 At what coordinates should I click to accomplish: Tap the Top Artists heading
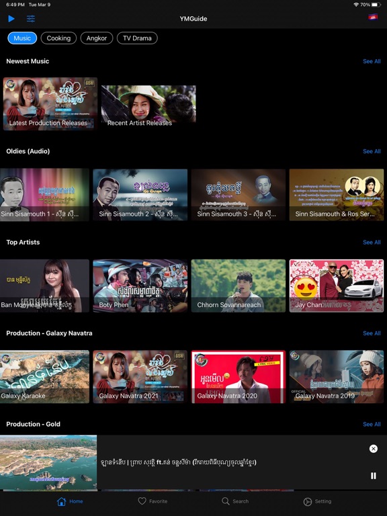(23, 242)
